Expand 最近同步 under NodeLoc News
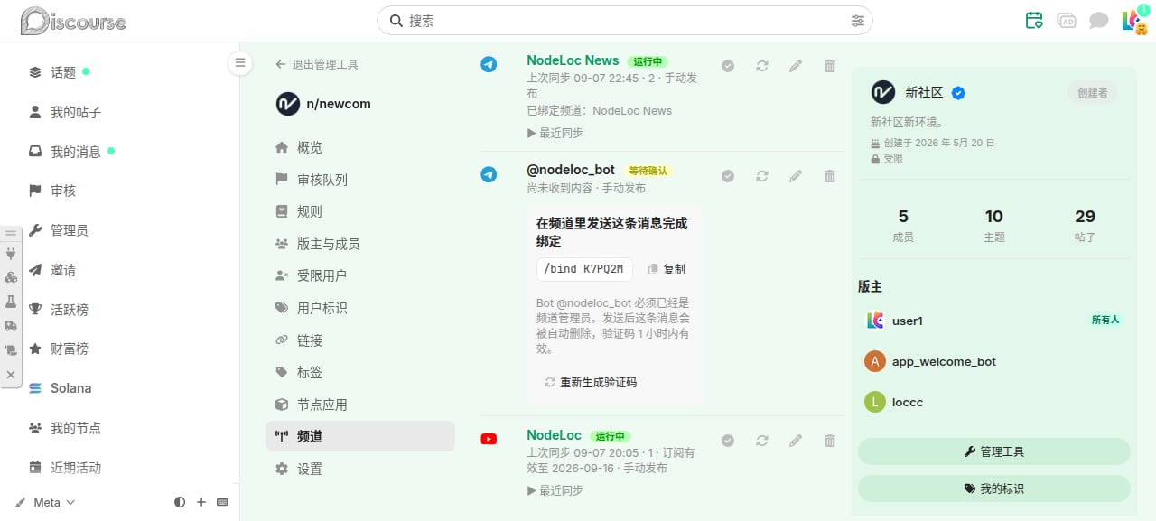Screen dimensions: 1156x521 coord(555,133)
